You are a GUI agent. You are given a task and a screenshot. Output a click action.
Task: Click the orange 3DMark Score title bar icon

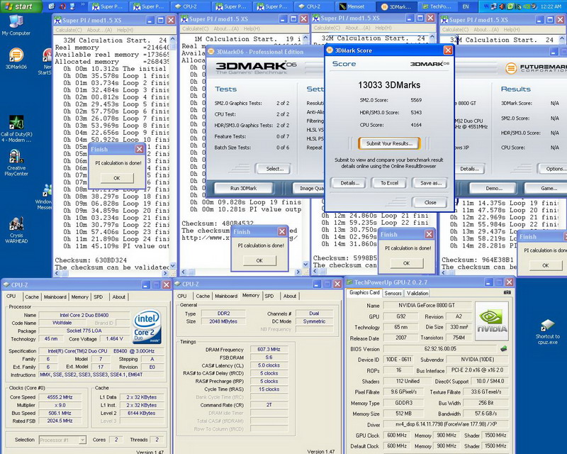click(x=330, y=50)
